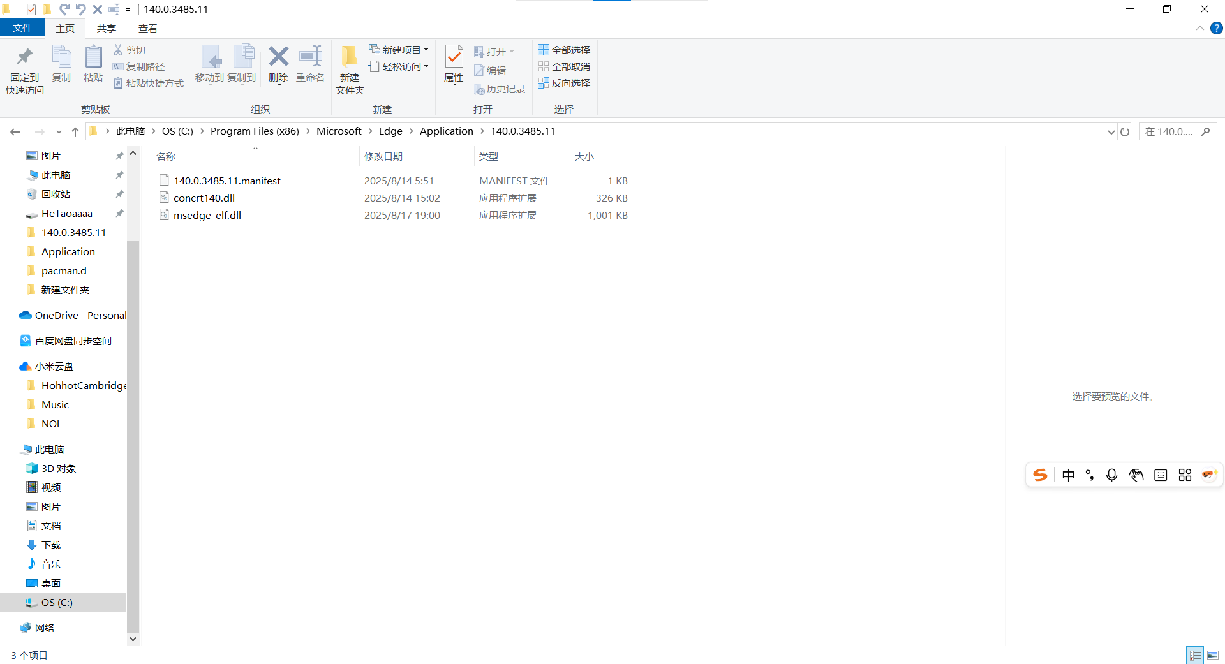Click Select none (全部取消)
Viewport: 1225px width, 664px height.
(x=564, y=66)
